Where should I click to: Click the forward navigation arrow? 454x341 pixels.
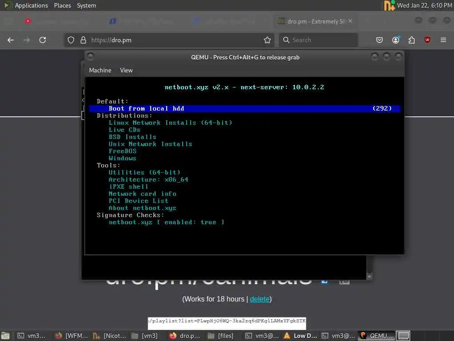tap(27, 40)
